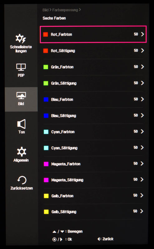Select the Magenta_Sättigung menu entry
The width and height of the screenshot is (154, 249).
click(93, 180)
